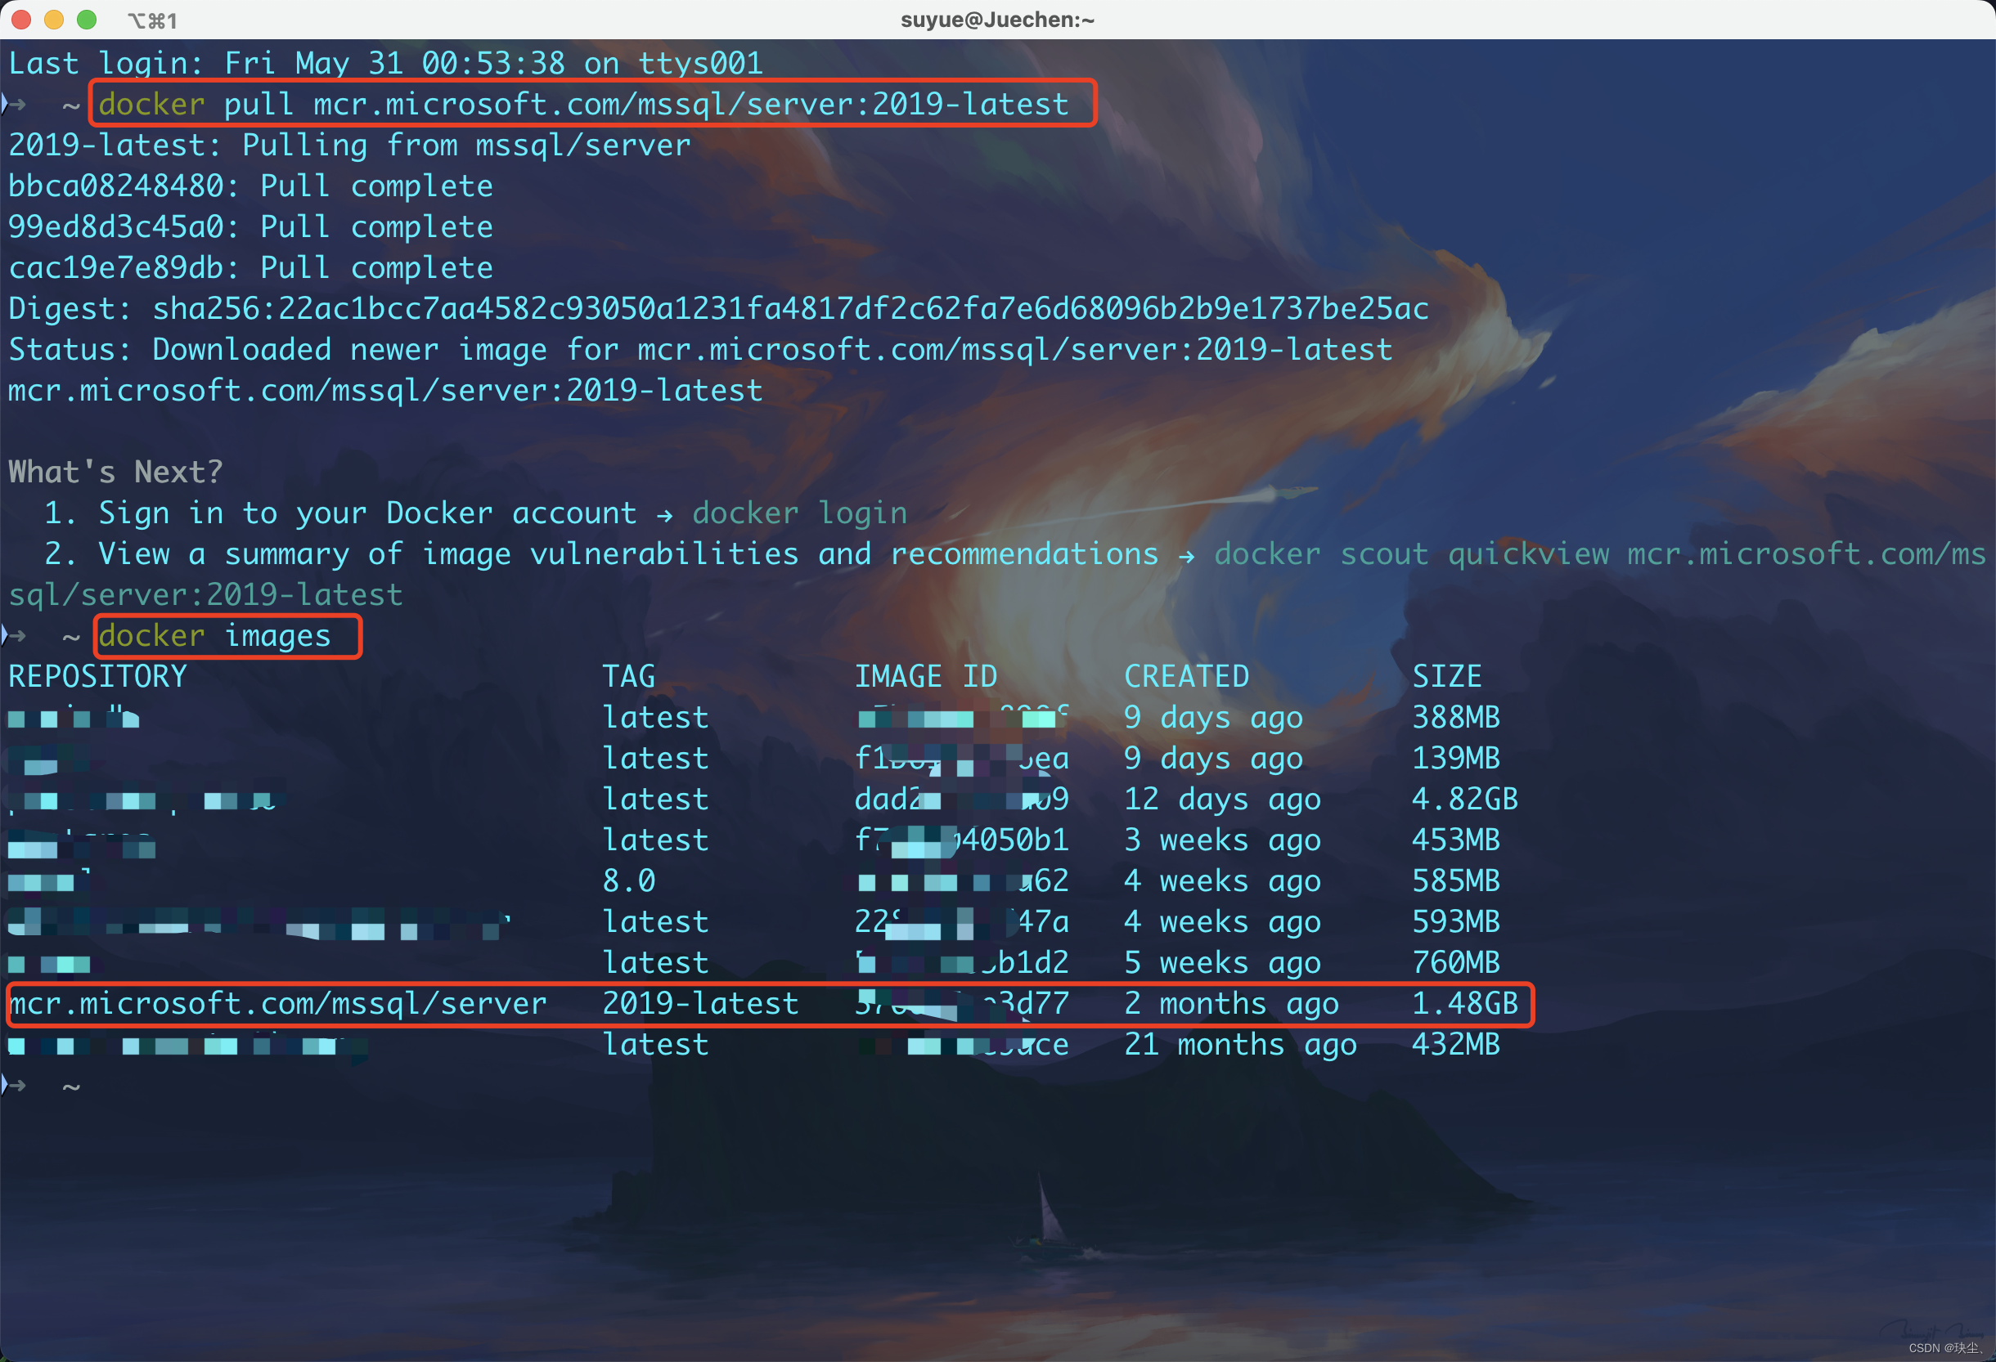Click the green fullscreen window button
Viewport: 1996px width, 1362px height.
click(87, 19)
